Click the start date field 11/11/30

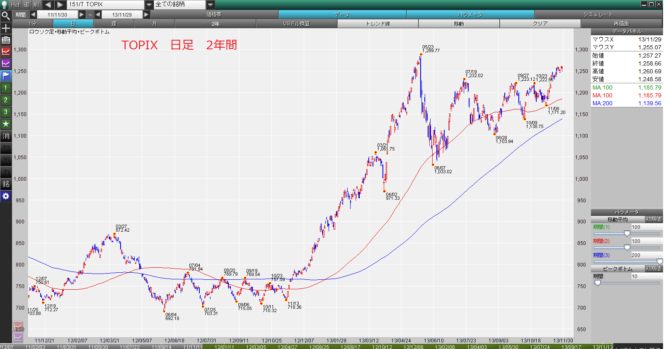point(57,15)
